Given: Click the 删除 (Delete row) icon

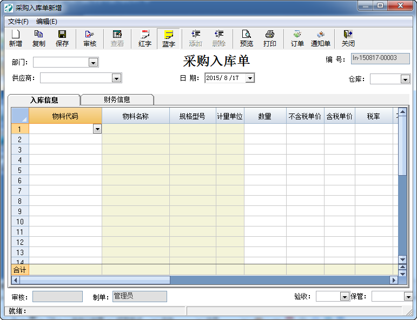Looking at the screenshot, I should pyautogui.click(x=219, y=38).
